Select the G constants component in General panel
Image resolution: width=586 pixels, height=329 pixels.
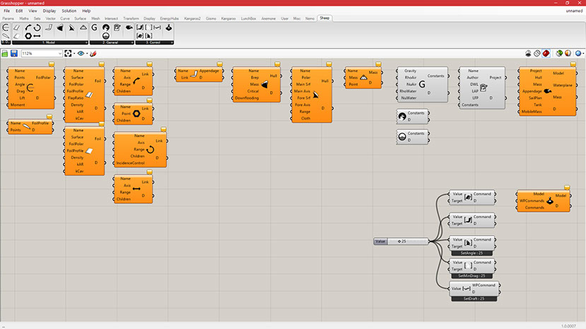[93, 27]
